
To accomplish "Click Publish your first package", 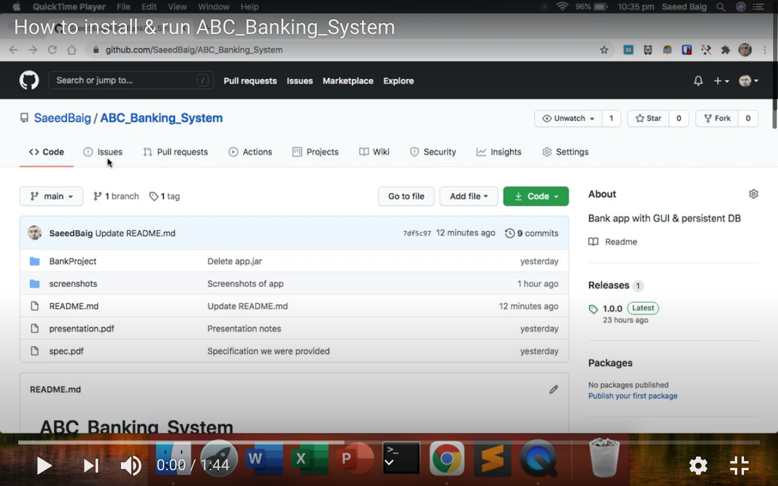I will (633, 396).
